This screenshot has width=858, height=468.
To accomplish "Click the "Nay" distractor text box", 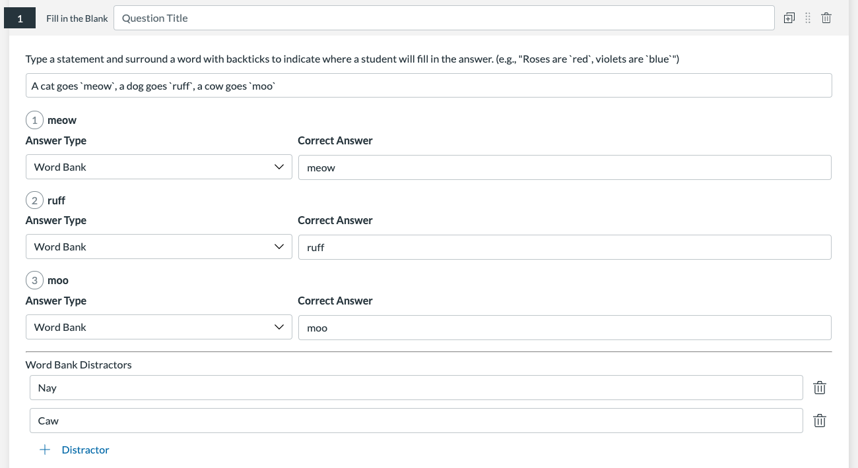I will [416, 388].
